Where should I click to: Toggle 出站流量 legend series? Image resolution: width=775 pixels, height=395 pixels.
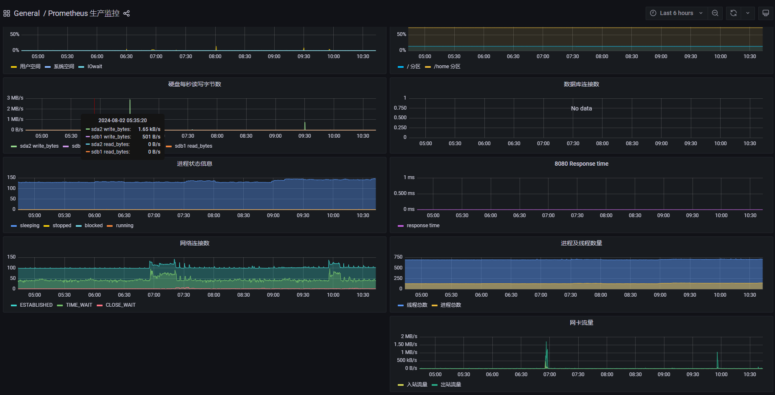[451, 385]
